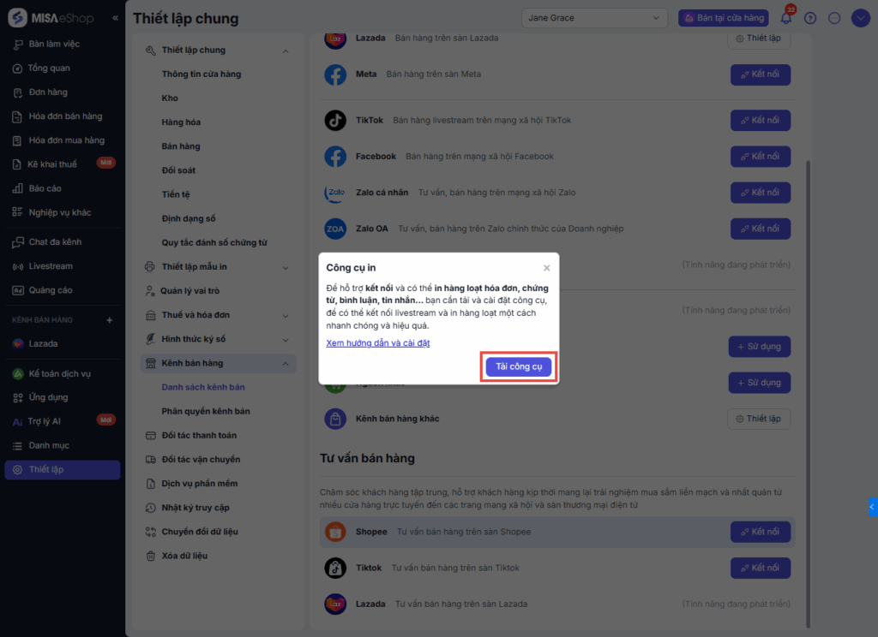
Task: Click the blue side panel handle at right edge
Action: pos(873,507)
